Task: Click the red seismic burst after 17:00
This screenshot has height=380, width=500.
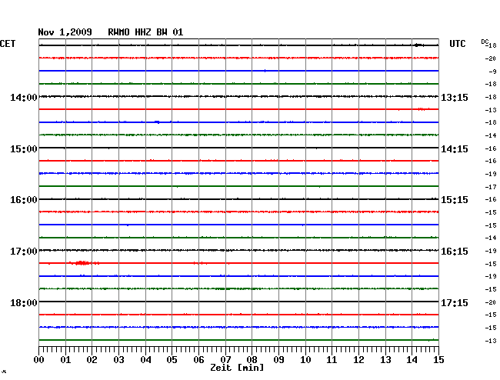Action: [82, 263]
